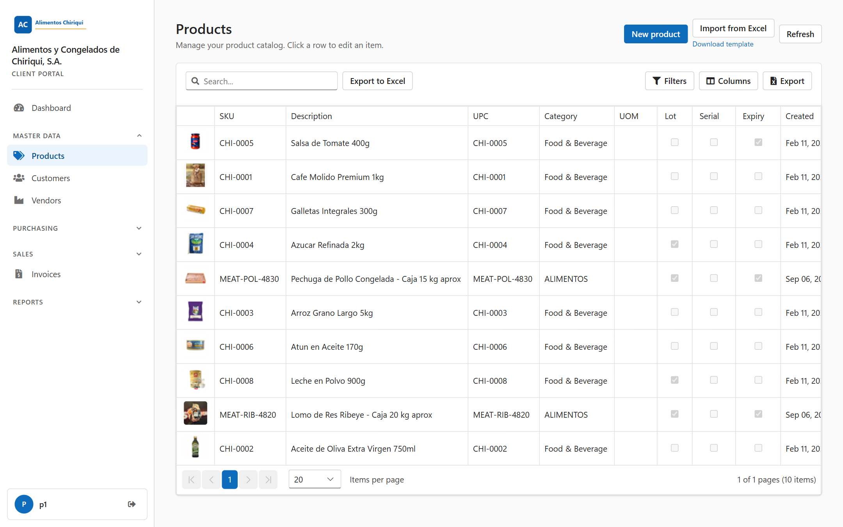This screenshot has height=527, width=843.
Task: Collapse the Master Data section
Action: [x=77, y=136]
